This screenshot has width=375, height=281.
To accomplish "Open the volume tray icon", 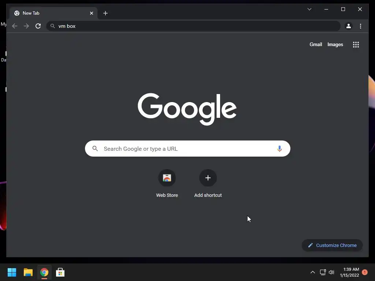I will click(x=331, y=272).
